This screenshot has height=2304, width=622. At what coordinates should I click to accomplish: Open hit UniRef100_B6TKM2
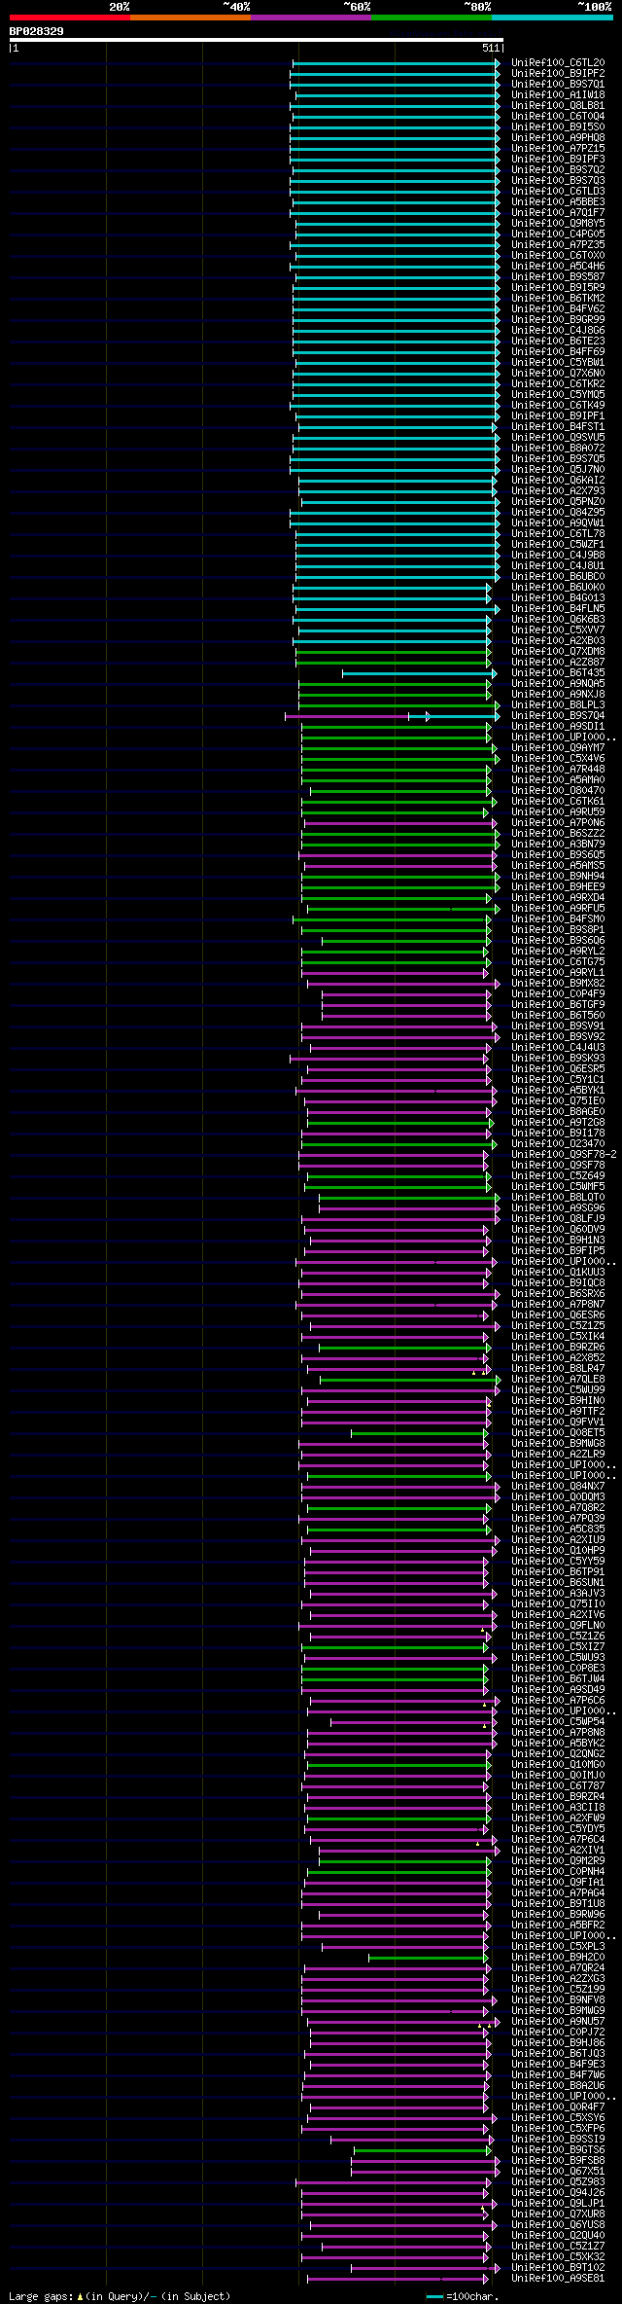click(558, 298)
